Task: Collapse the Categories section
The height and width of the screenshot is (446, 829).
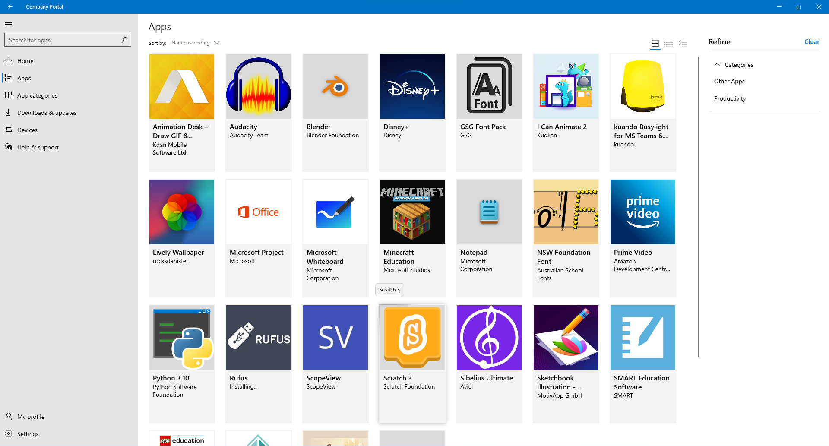Action: click(x=717, y=65)
